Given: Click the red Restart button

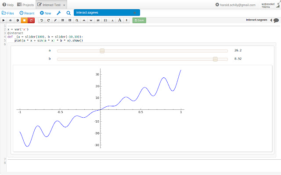Looking at the screenshot, I should 31,21.
